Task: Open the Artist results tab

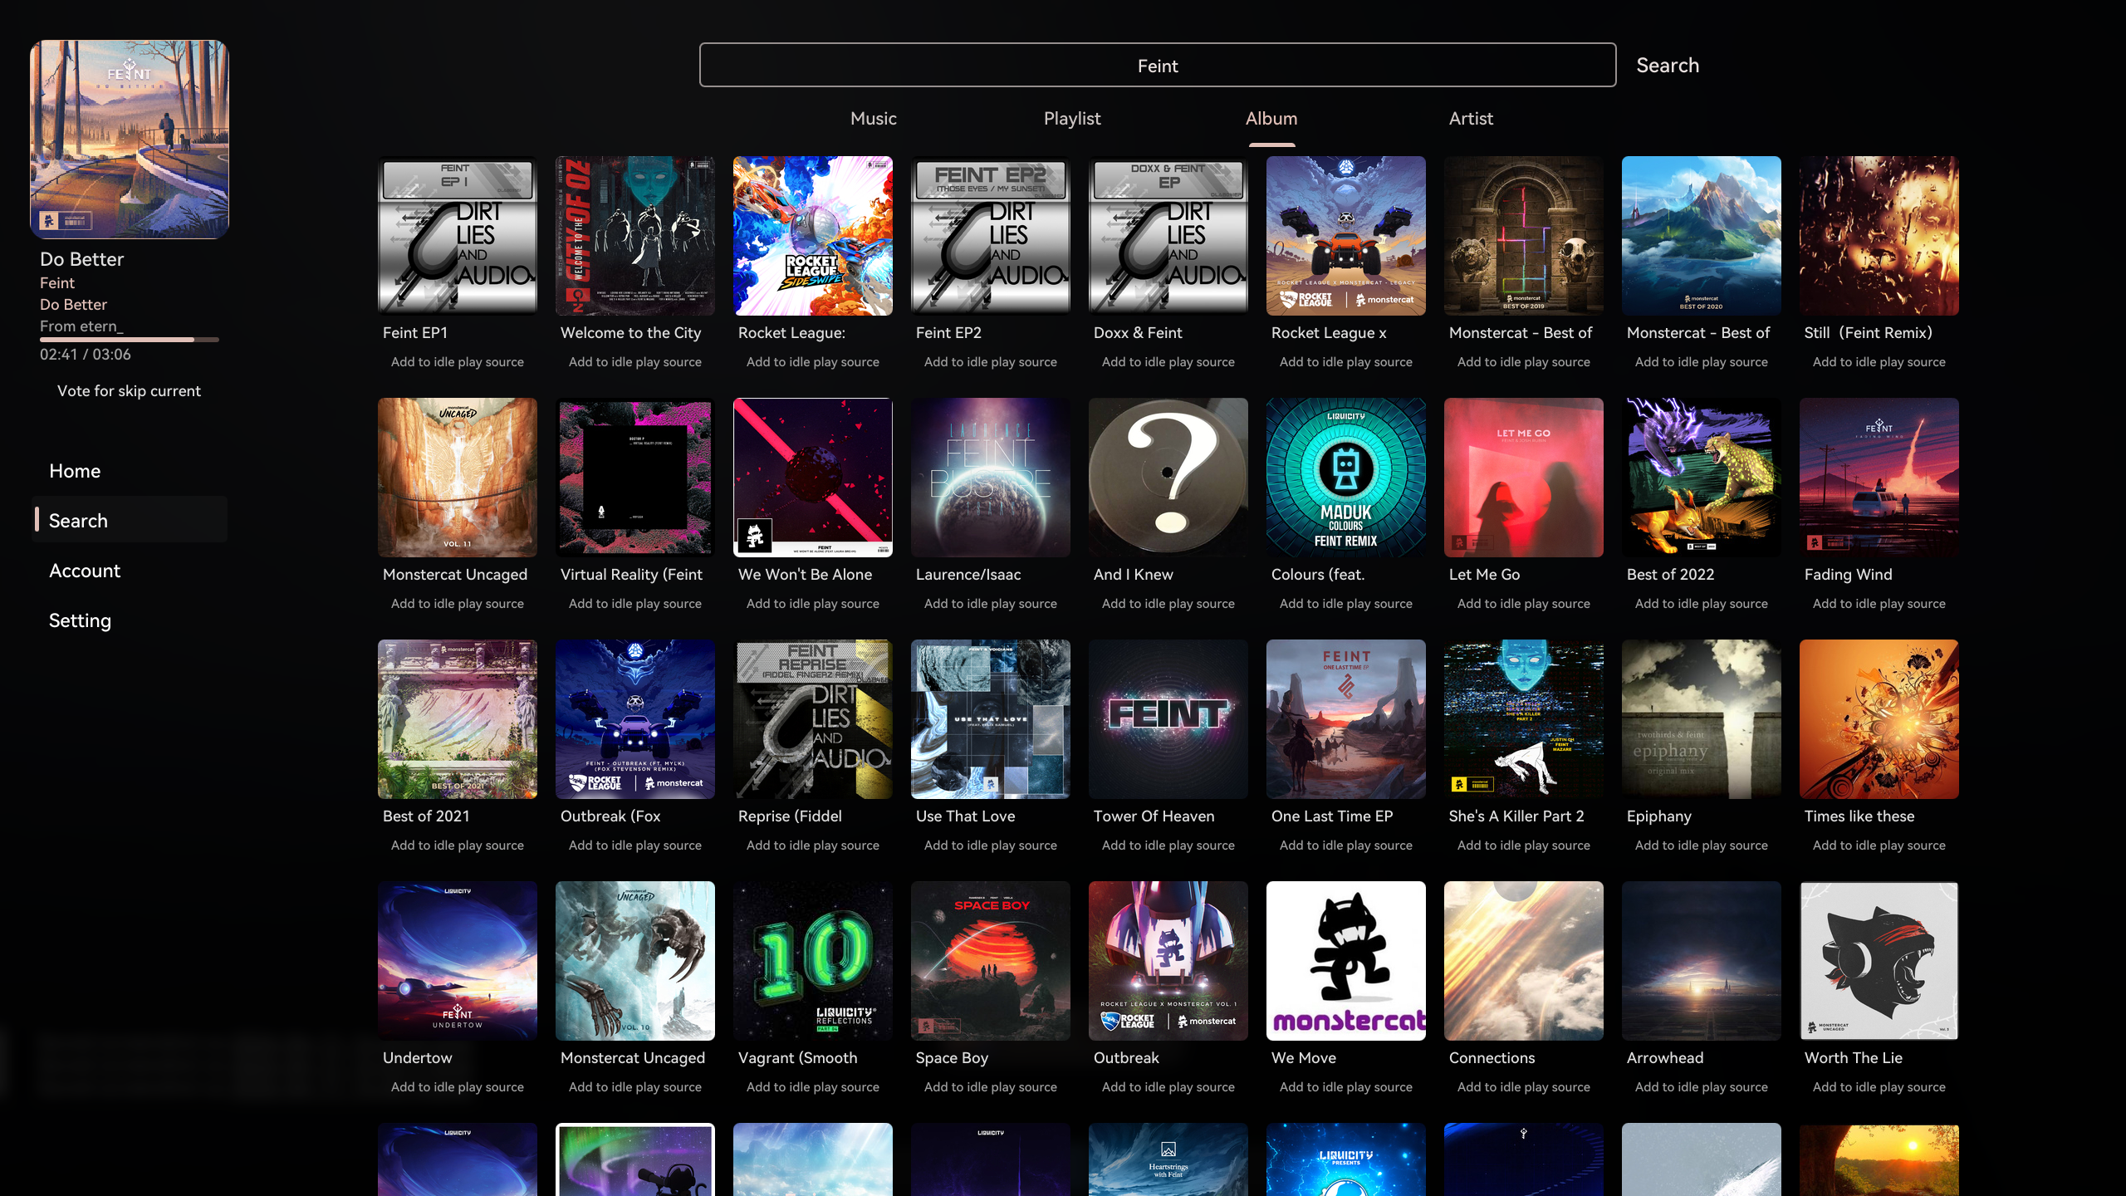Action: 1471,119
